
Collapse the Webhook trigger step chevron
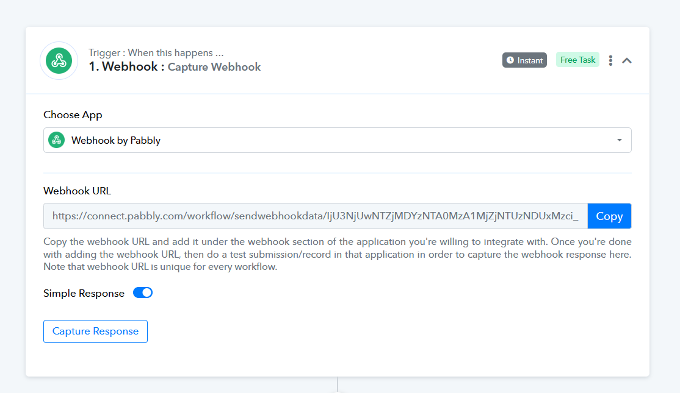(627, 60)
